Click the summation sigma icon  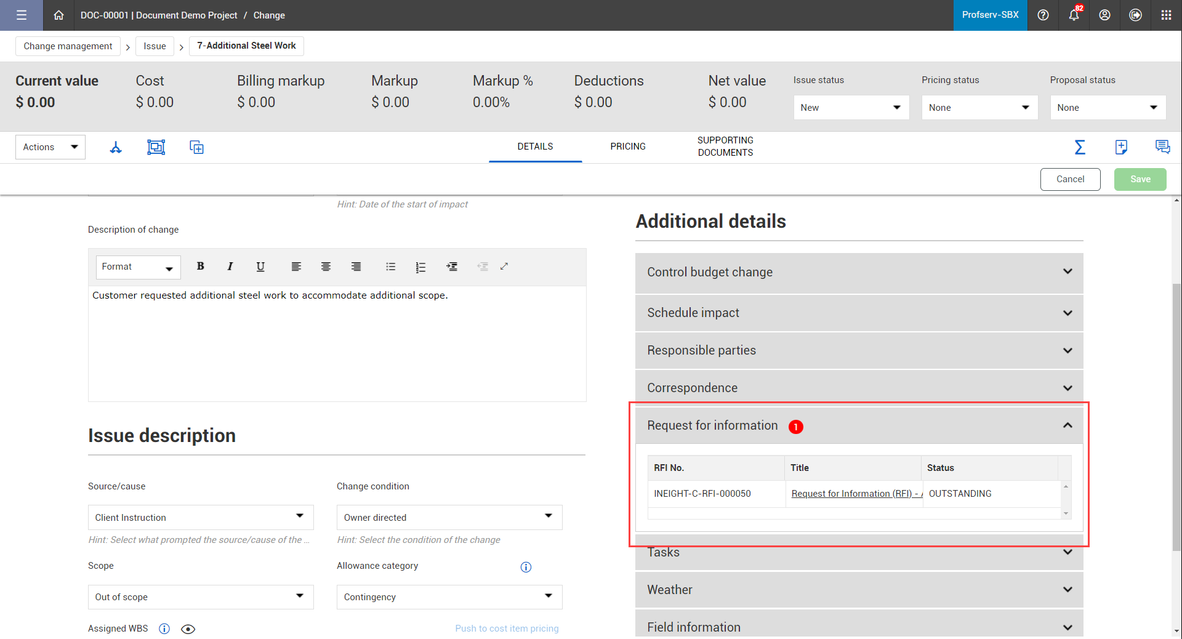coord(1080,147)
